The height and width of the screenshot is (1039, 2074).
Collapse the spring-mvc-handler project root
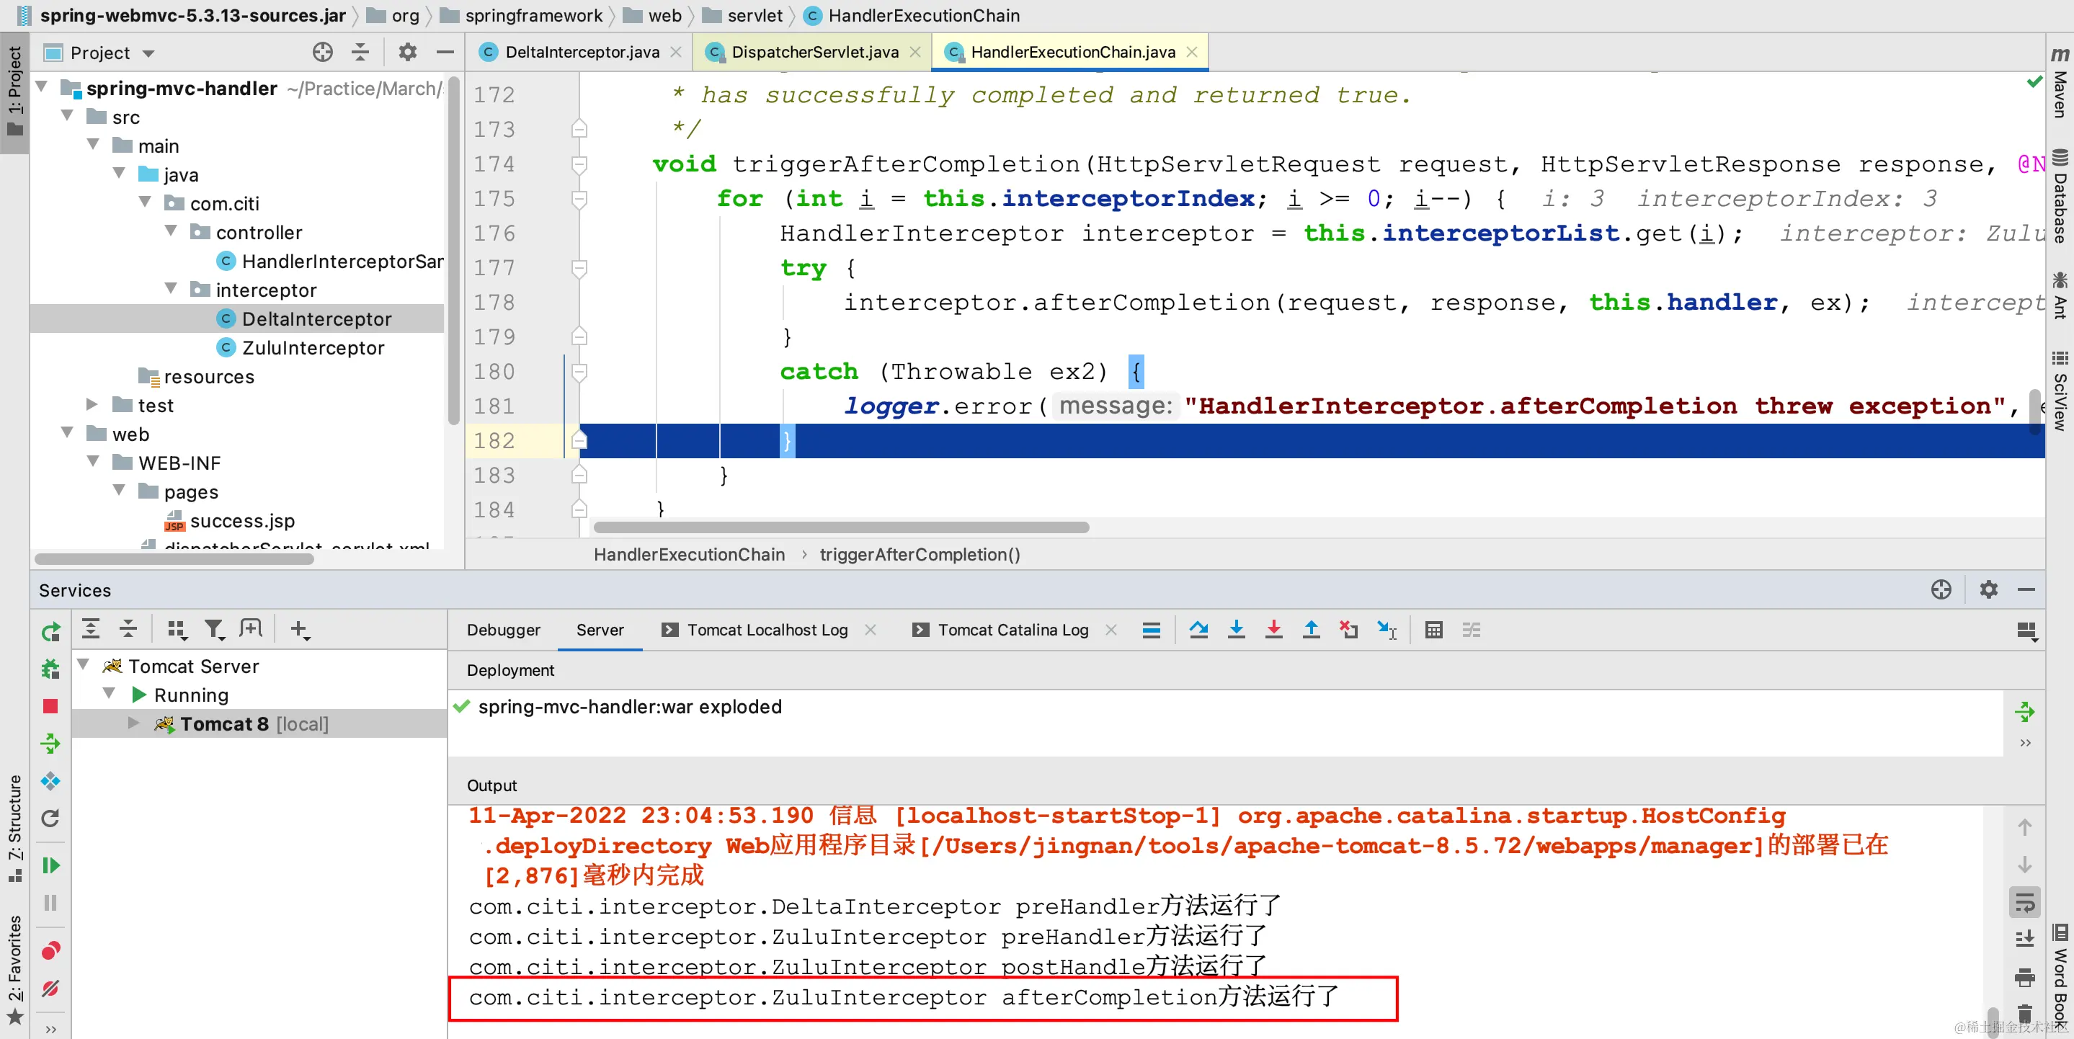(x=42, y=87)
